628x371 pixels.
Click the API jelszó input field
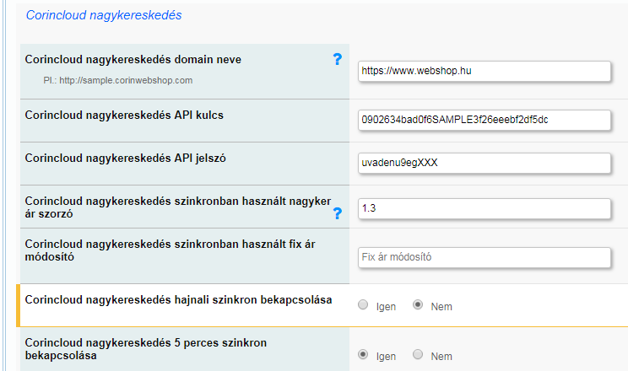(x=484, y=163)
